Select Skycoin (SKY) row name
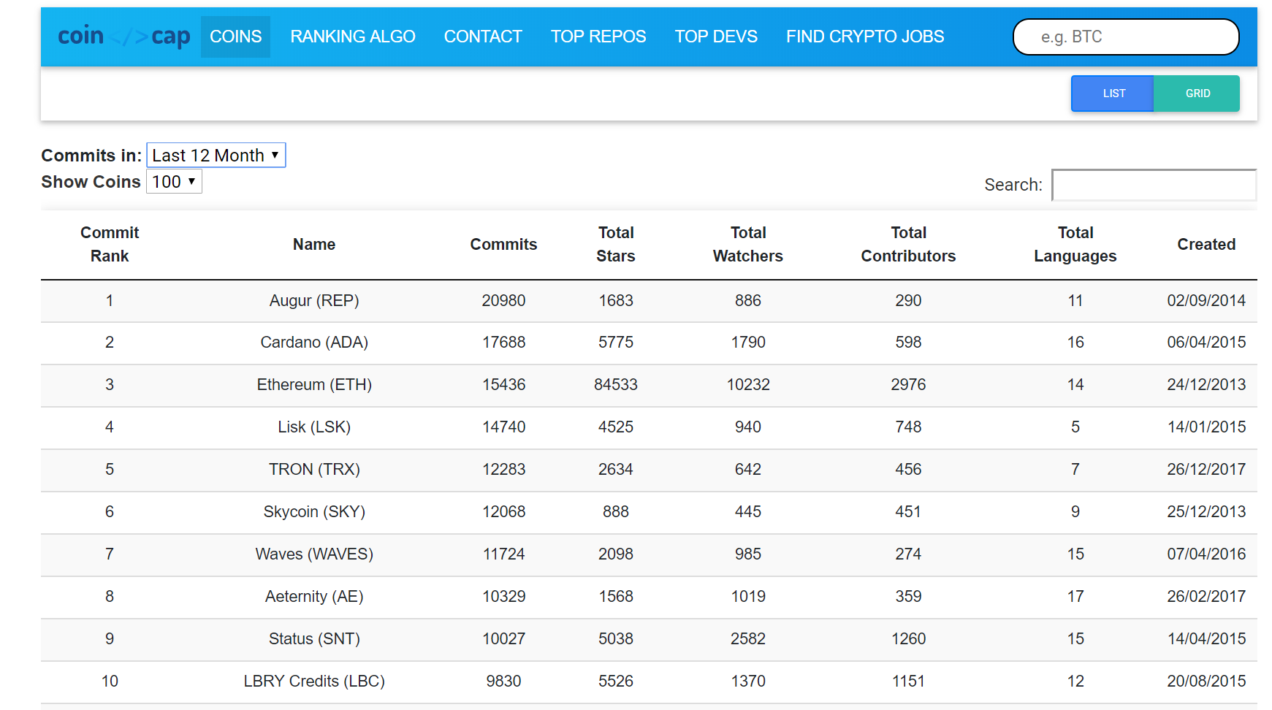This screenshot has width=1272, height=710. click(314, 512)
